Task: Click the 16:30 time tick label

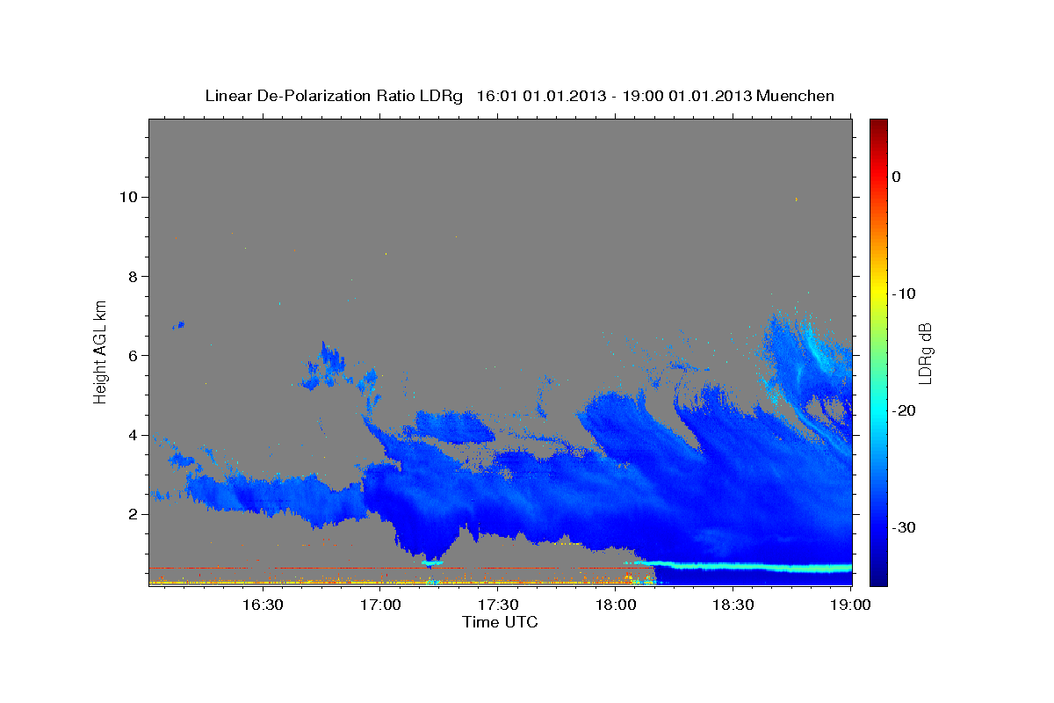Action: tap(262, 605)
